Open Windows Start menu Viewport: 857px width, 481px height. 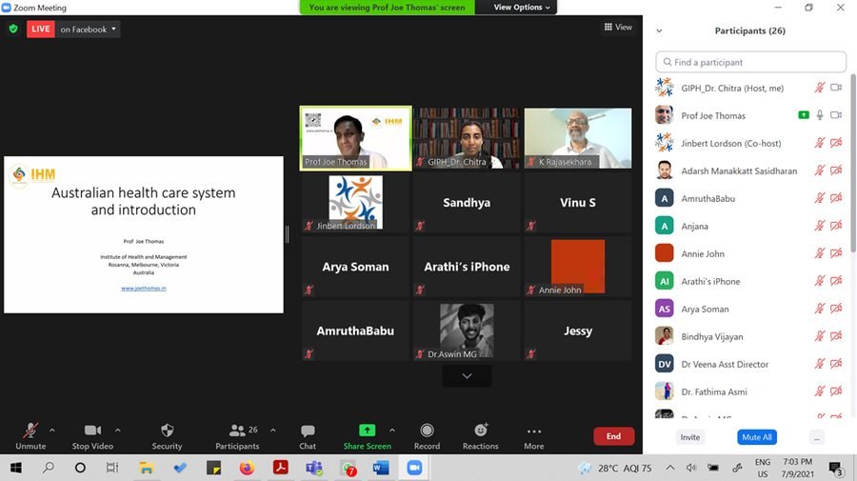point(16,468)
